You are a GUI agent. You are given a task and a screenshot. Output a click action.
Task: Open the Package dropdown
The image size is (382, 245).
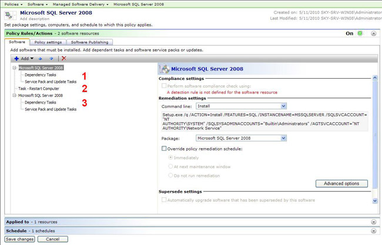point(283,138)
